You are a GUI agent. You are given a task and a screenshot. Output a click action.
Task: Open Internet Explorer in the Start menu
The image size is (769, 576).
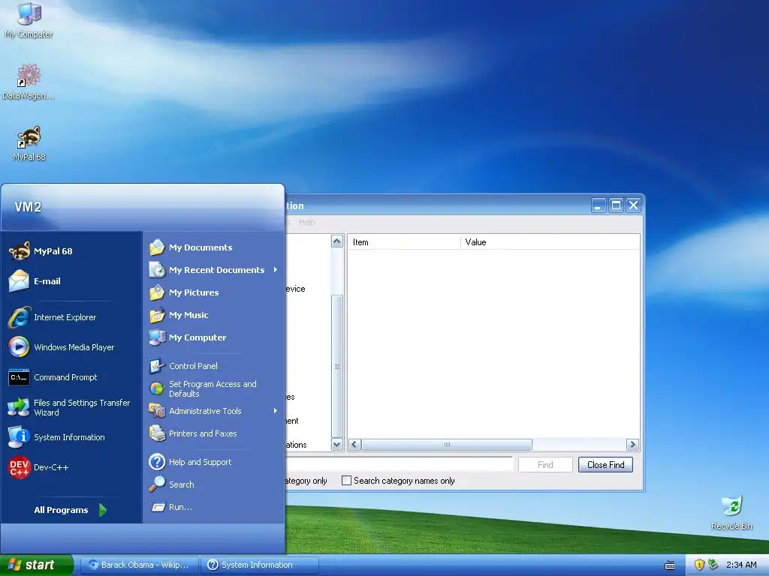[x=71, y=317]
